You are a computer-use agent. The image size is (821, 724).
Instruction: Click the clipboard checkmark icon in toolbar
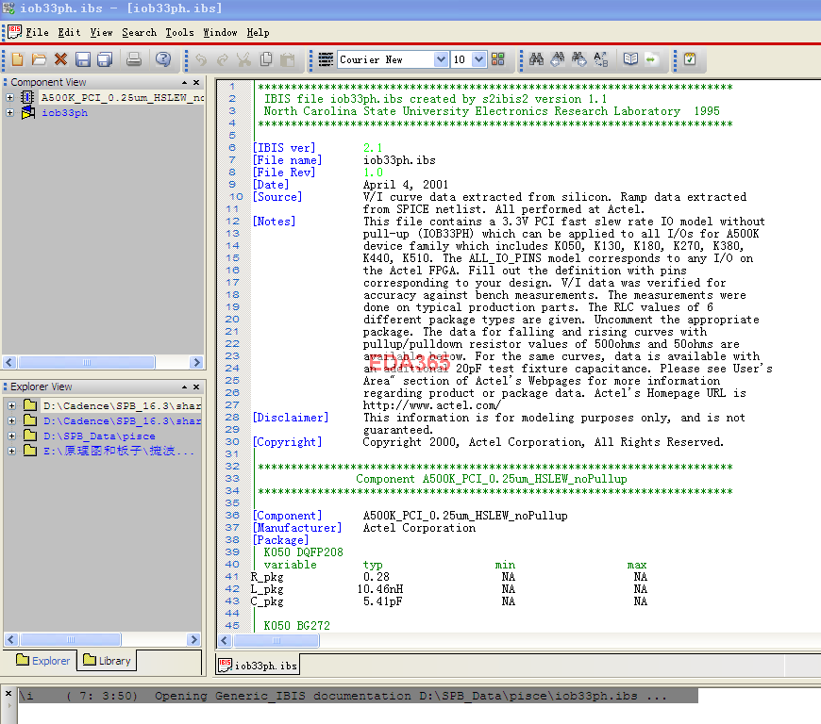(x=690, y=59)
